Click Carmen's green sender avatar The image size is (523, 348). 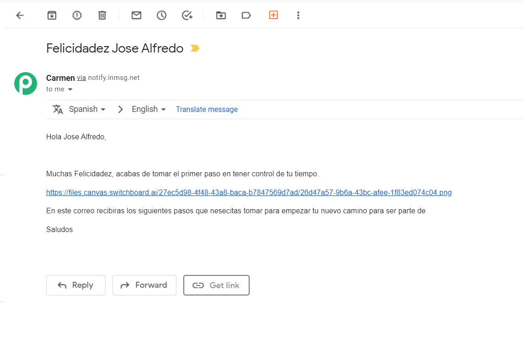click(x=26, y=84)
